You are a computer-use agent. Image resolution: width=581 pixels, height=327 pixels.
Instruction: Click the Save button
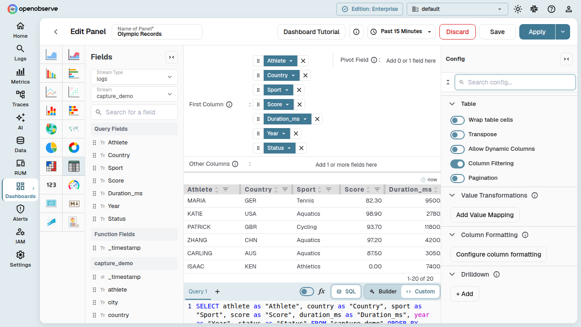coord(497,32)
